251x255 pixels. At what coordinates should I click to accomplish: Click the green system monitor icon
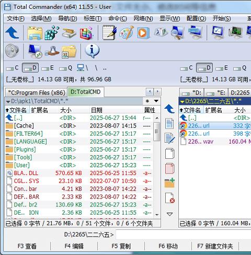click(235, 33)
